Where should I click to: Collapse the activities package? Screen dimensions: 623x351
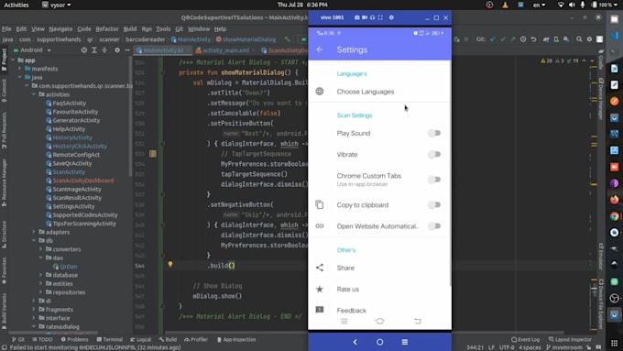click(x=34, y=94)
